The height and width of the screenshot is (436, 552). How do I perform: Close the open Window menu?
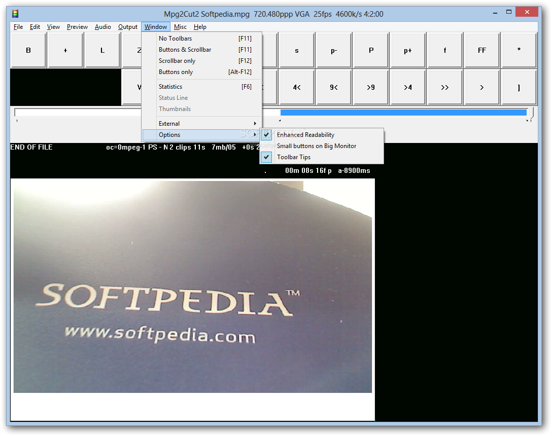(156, 27)
